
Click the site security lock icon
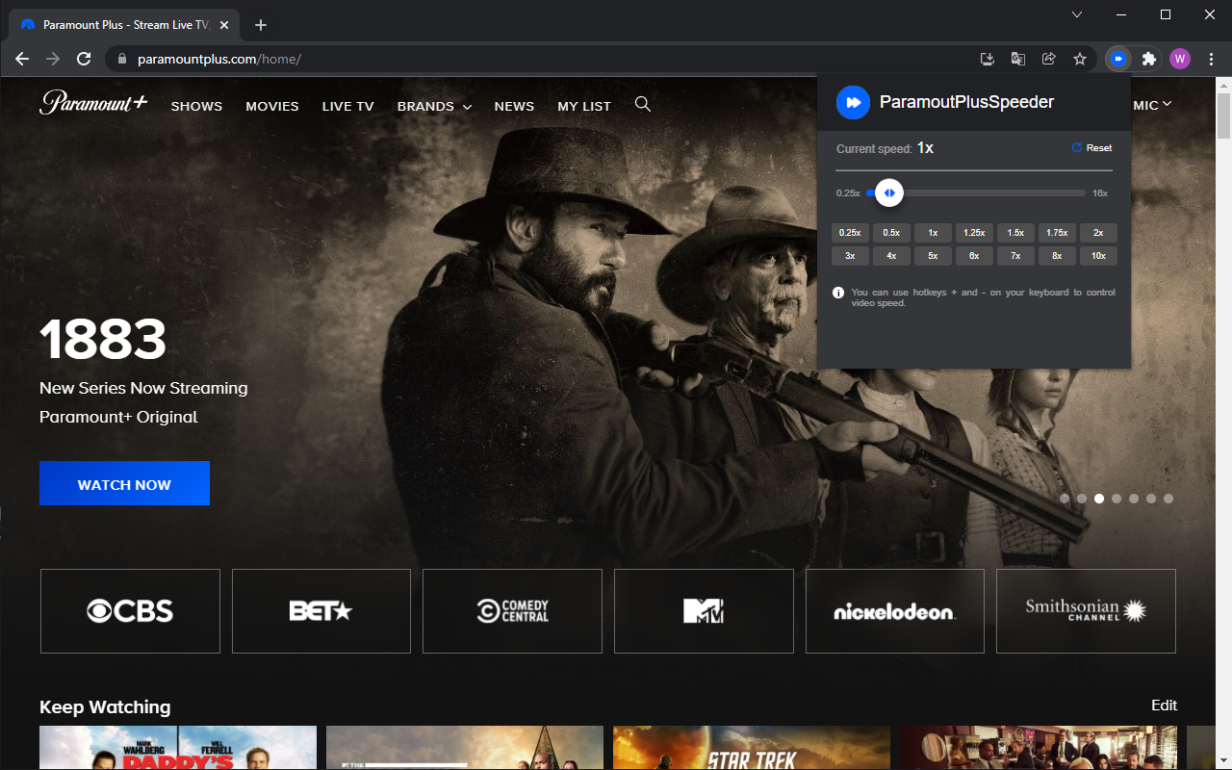click(121, 59)
